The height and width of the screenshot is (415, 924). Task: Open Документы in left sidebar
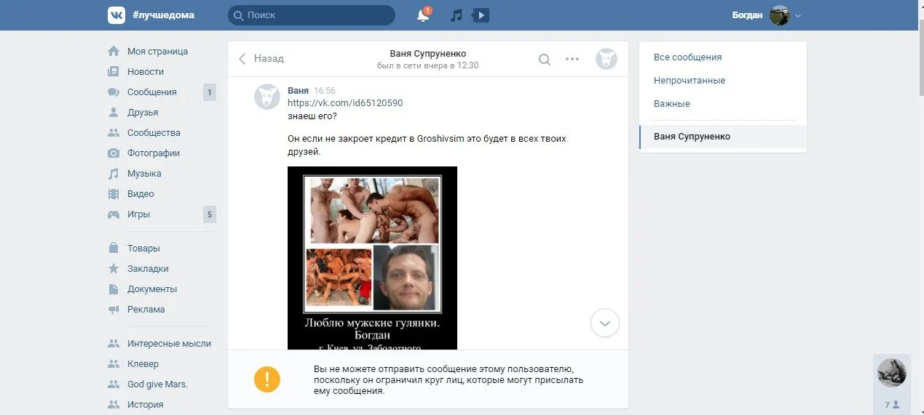pyautogui.click(x=151, y=289)
